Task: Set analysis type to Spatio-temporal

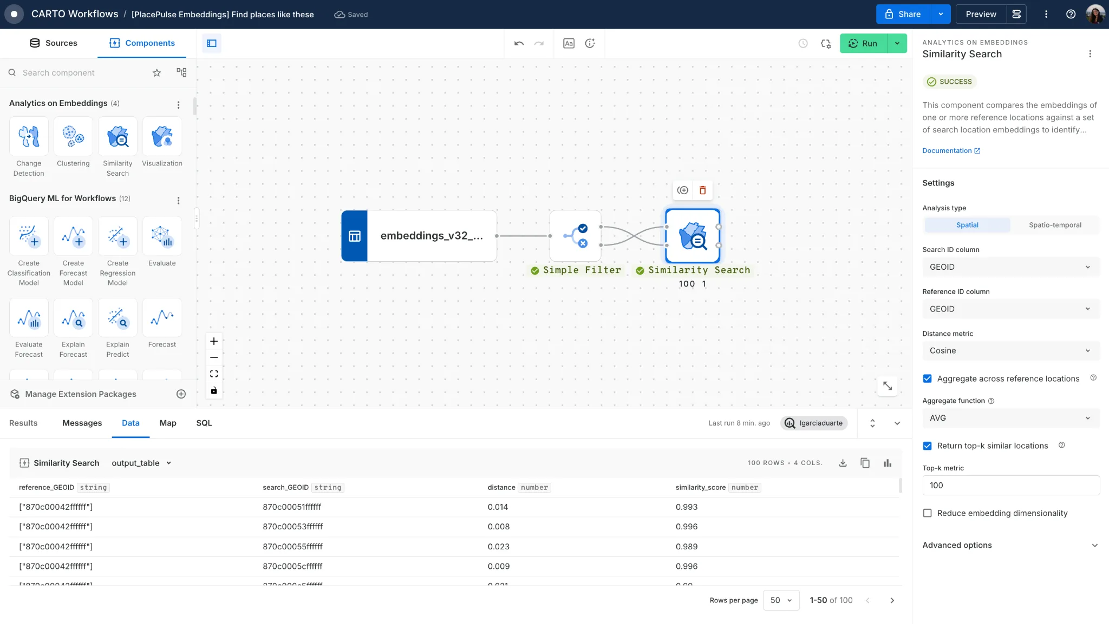Action: 1055,225
